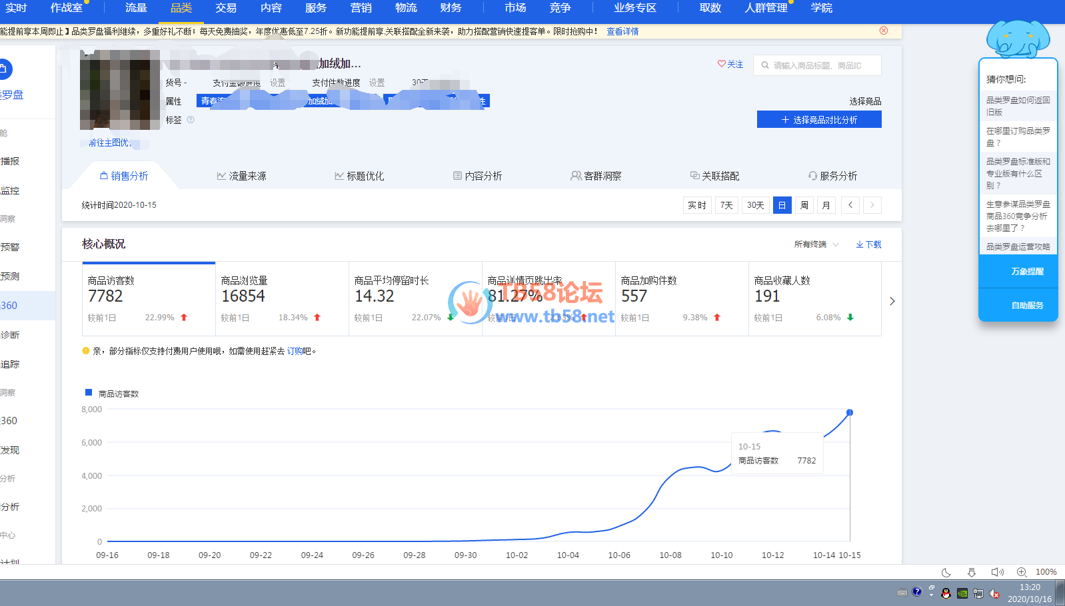Open the QQ penguin icon in system tray
1065x606 pixels.
click(x=945, y=593)
